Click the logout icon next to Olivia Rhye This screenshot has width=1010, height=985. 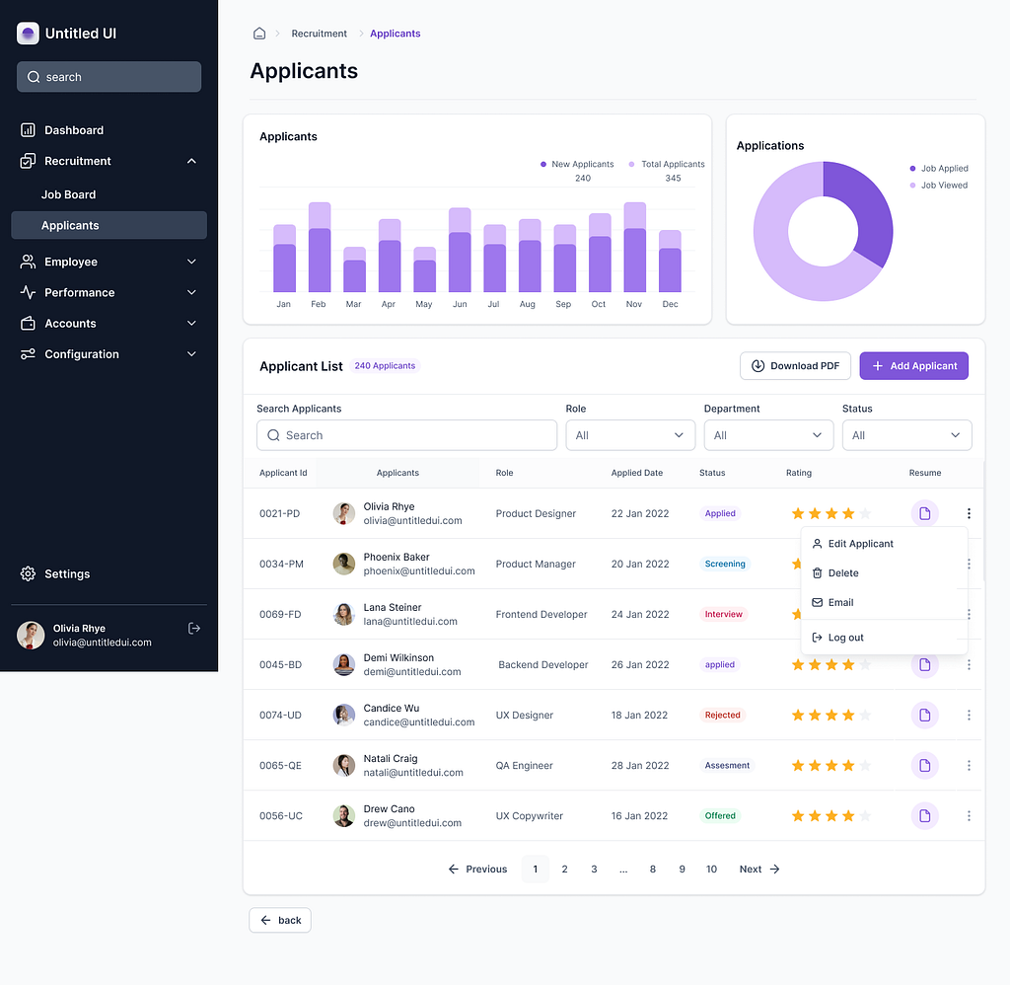tap(193, 627)
